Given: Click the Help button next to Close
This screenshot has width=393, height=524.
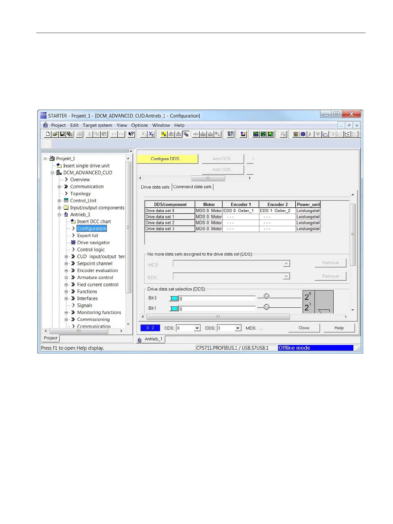Looking at the screenshot, I should click(x=339, y=328).
